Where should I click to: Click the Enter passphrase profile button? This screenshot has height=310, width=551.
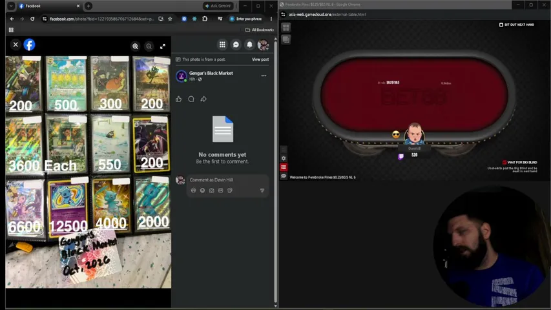tap(245, 19)
